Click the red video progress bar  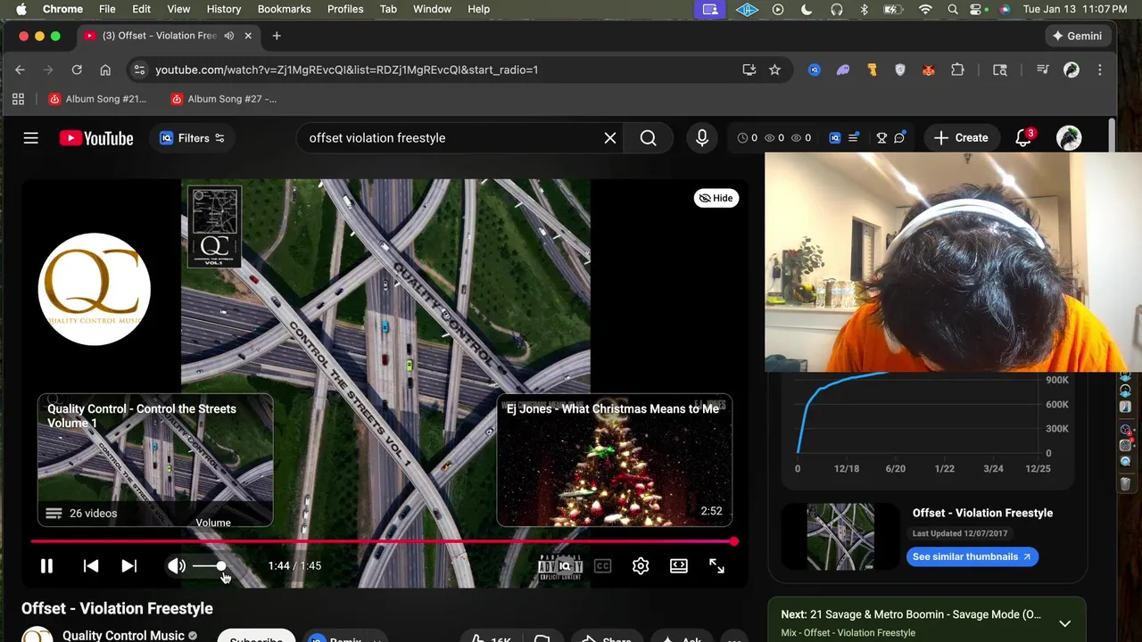click(384, 541)
